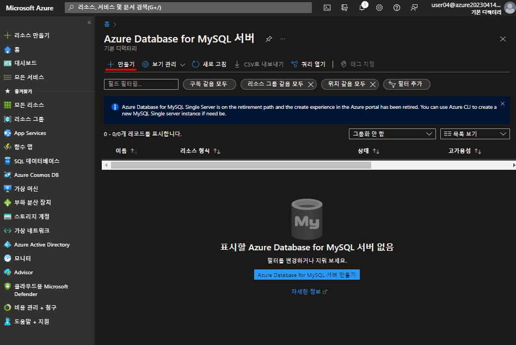
Task: Open the ellipsis more options by title
Action: click(x=282, y=39)
